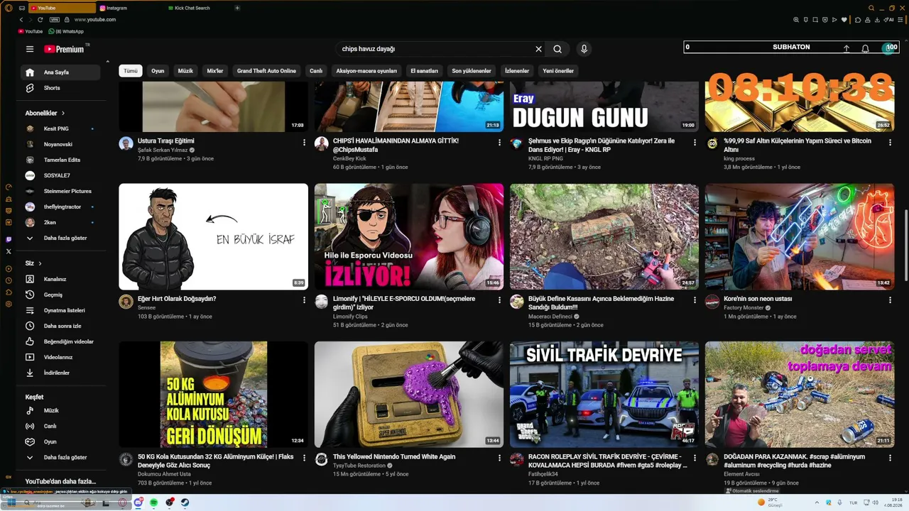Select the Müzik filter chip
This screenshot has height=511, width=909.
[185, 71]
